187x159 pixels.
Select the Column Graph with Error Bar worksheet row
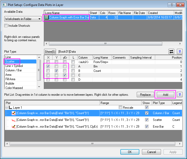point(113,17)
